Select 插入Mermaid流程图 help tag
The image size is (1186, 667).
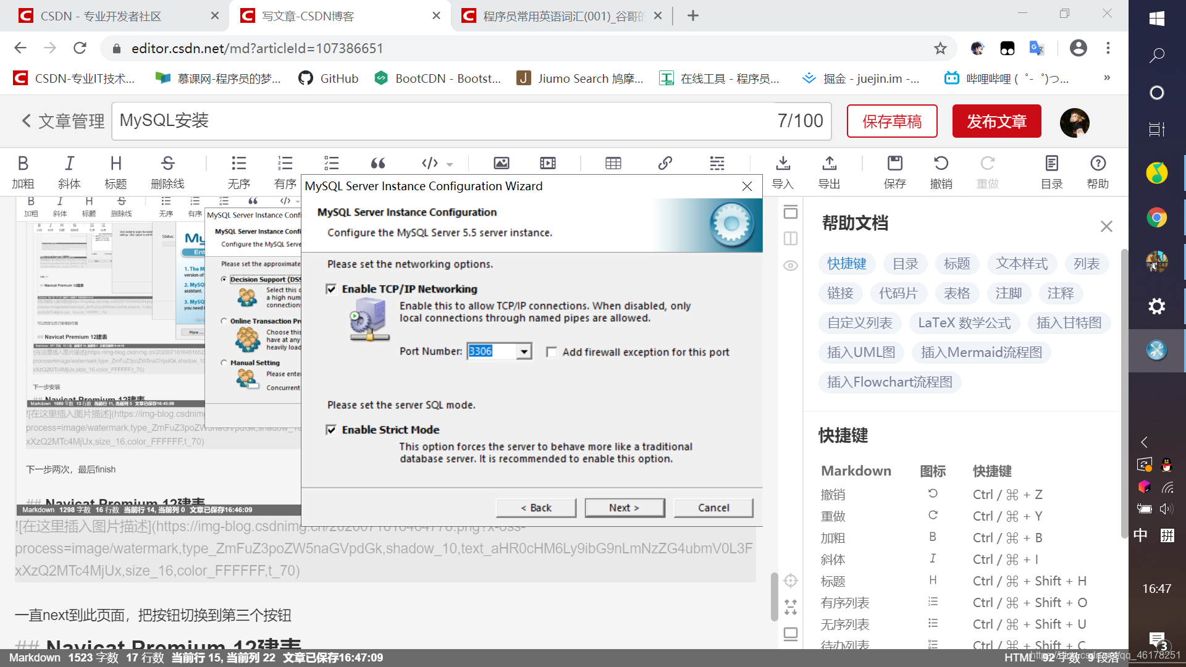pos(982,353)
